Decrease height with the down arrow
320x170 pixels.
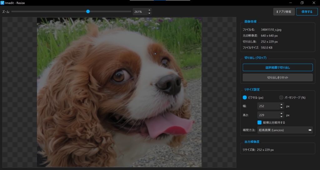point(282,117)
